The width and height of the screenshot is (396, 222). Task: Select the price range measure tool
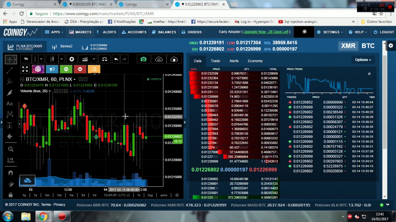[10, 125]
